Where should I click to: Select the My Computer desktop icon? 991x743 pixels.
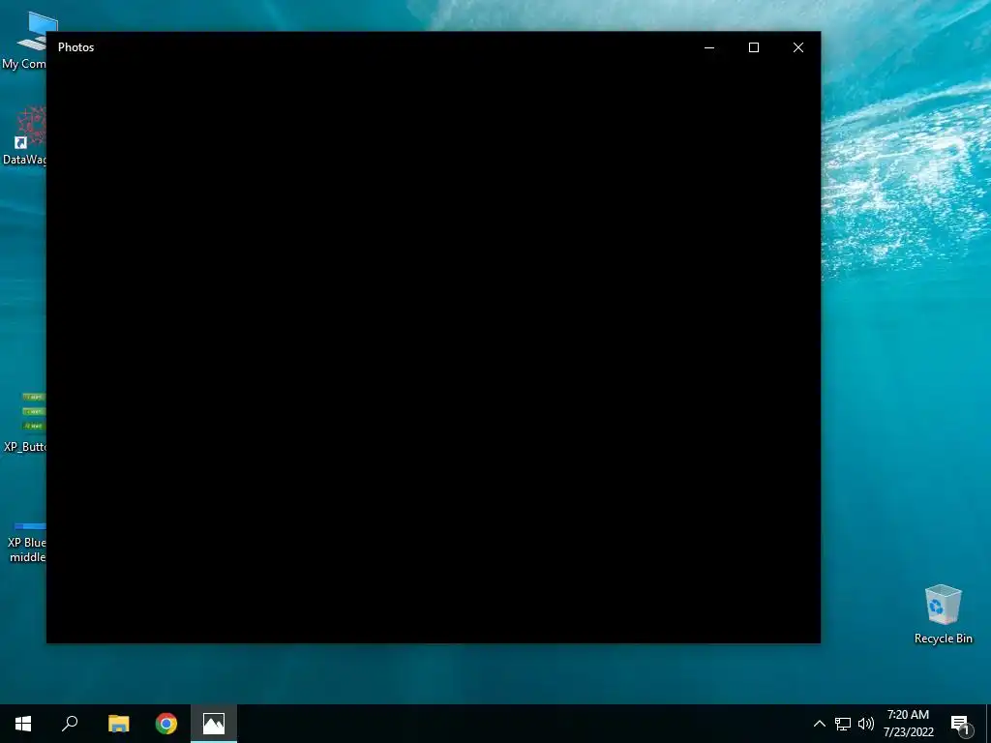pos(24,41)
